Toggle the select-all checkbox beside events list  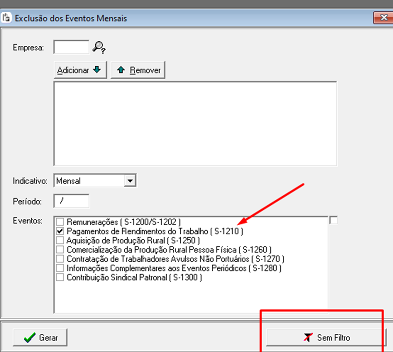coord(334,220)
